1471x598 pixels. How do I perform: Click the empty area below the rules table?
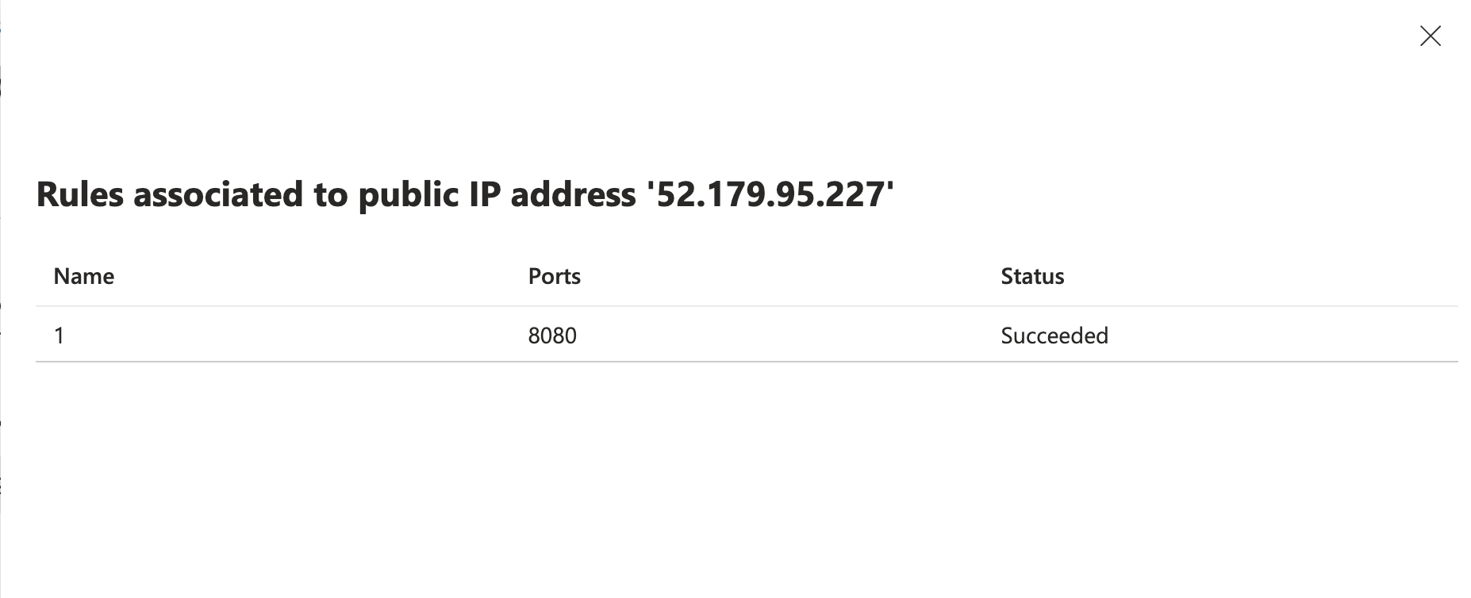tap(714, 476)
